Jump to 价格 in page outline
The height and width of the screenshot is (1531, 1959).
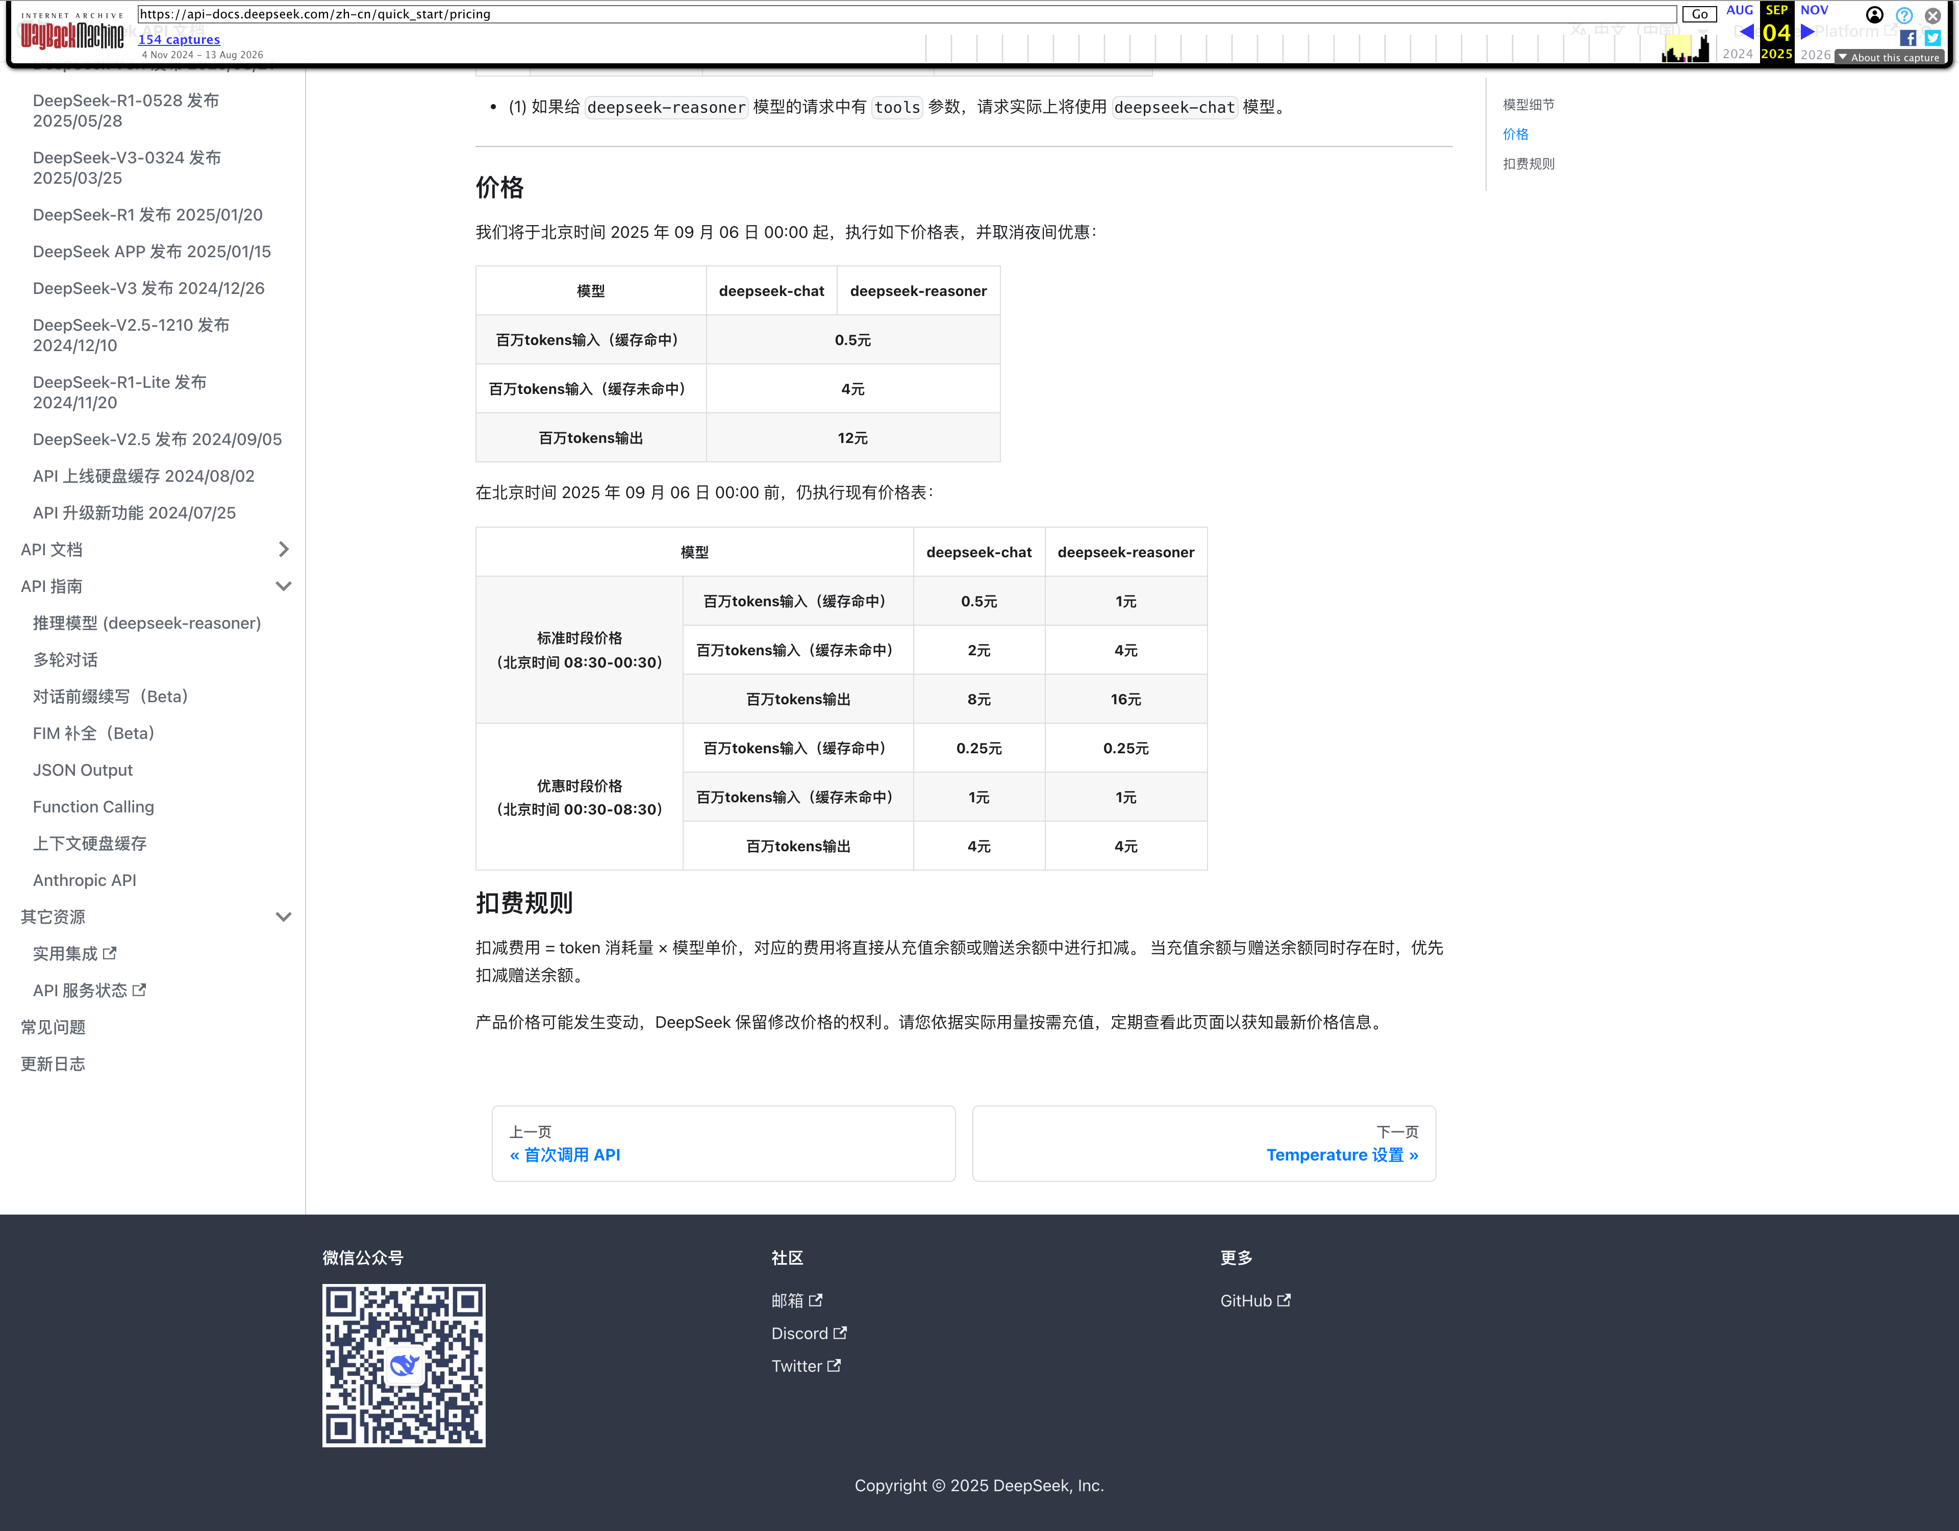[x=1515, y=134]
